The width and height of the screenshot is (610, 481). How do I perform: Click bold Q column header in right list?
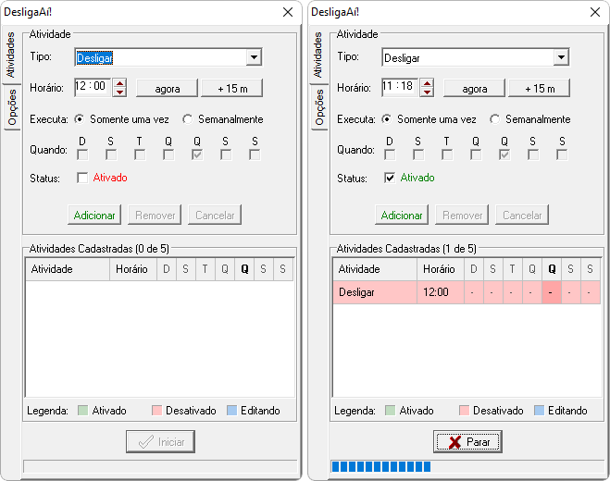coord(552,269)
